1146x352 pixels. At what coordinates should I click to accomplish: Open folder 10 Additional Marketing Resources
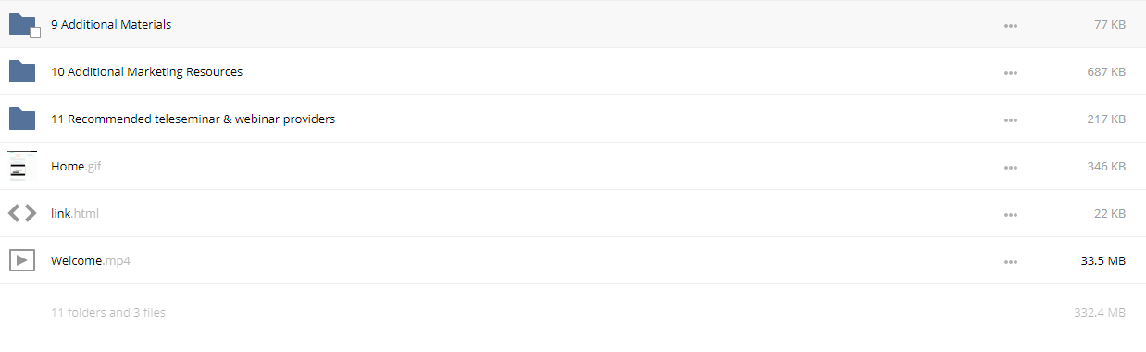(147, 72)
